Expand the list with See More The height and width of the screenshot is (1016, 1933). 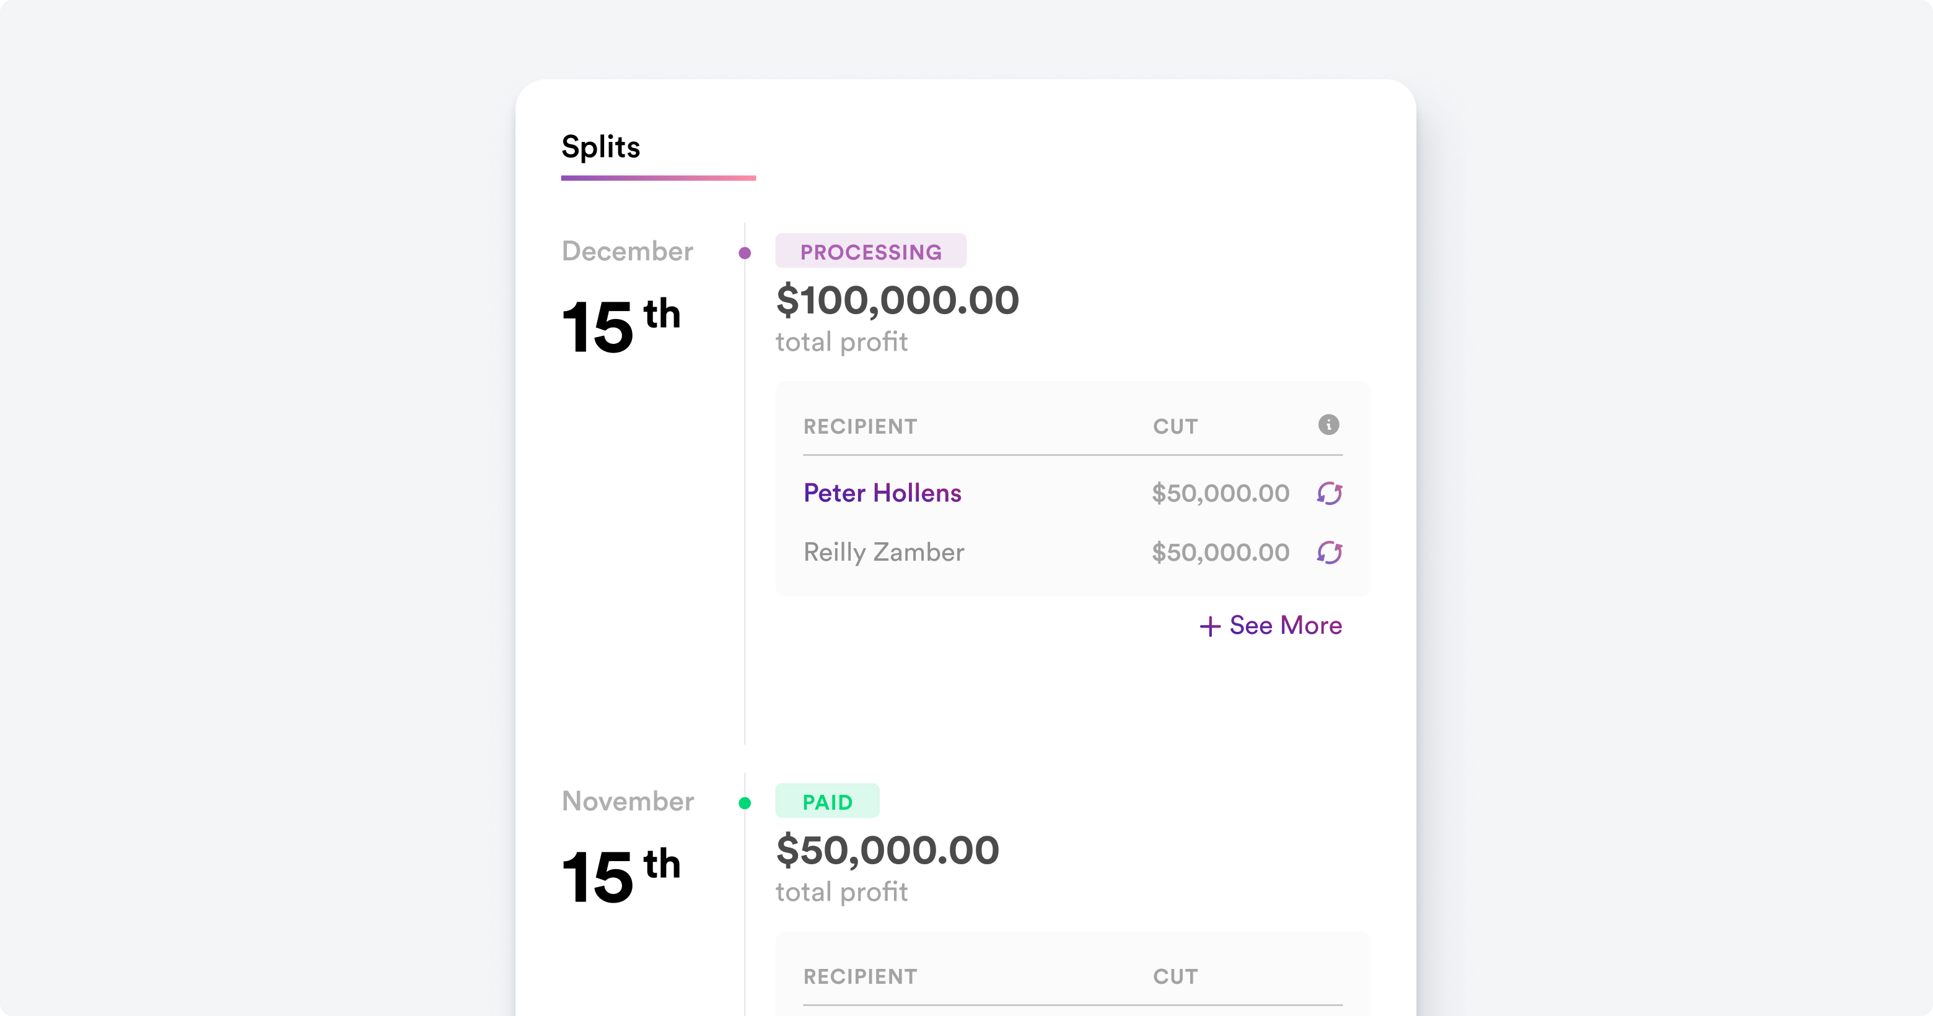[x=1285, y=625]
